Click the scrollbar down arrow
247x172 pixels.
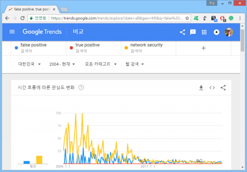(242, 167)
